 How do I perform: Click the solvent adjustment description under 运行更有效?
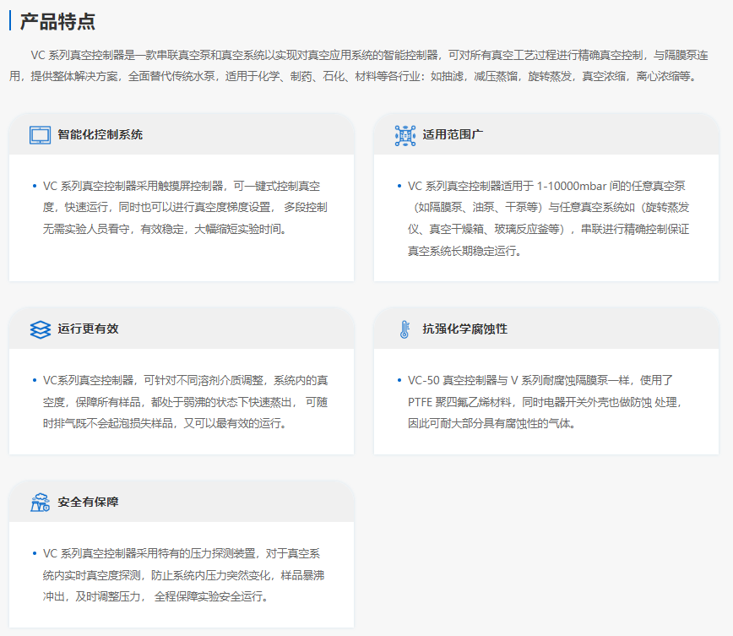pos(184,401)
